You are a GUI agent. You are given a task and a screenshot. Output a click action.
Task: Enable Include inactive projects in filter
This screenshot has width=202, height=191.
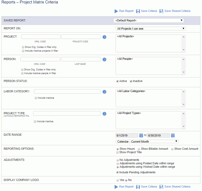click(x=23, y=51)
